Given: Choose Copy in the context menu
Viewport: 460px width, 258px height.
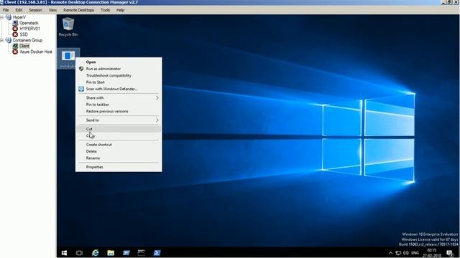Looking at the screenshot, I should point(119,135).
